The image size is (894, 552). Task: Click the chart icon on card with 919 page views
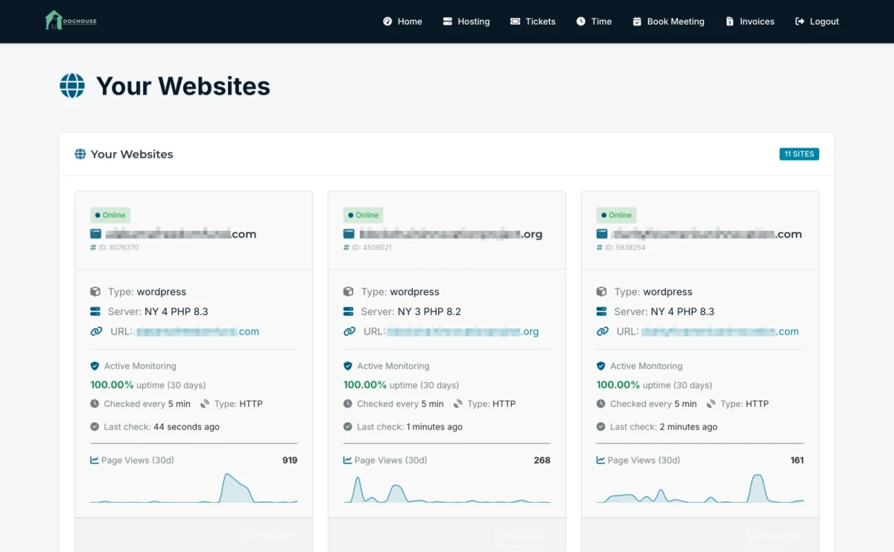click(95, 460)
